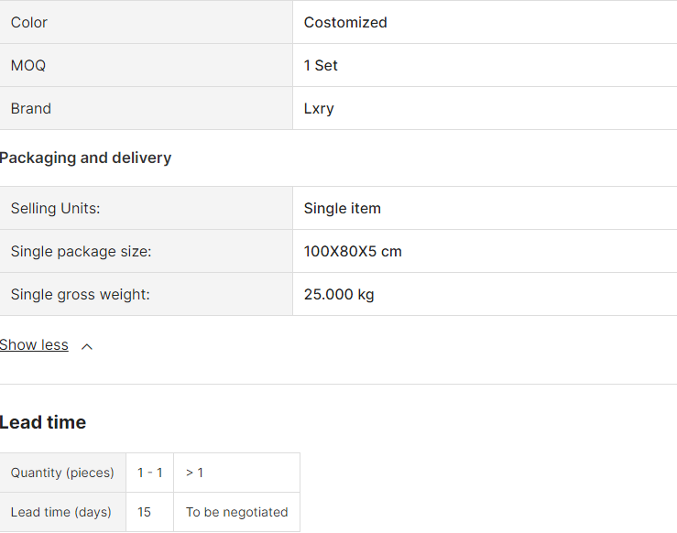
Task: Collapse details using the up chevron
Action: pyautogui.click(x=87, y=346)
